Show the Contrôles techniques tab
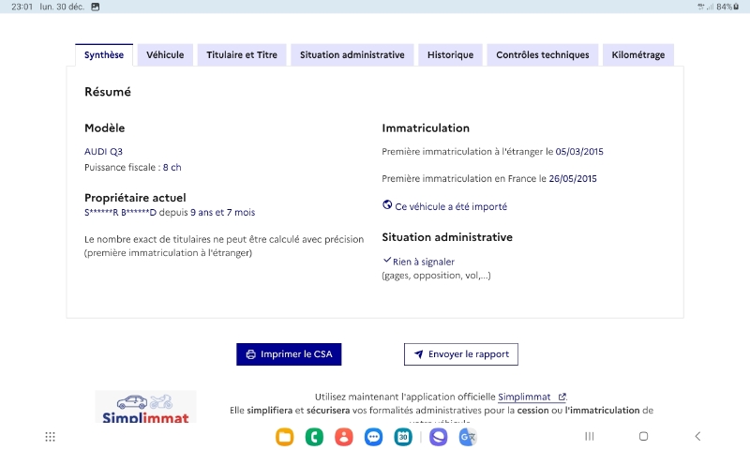This screenshot has width=750, height=450. [x=543, y=55]
